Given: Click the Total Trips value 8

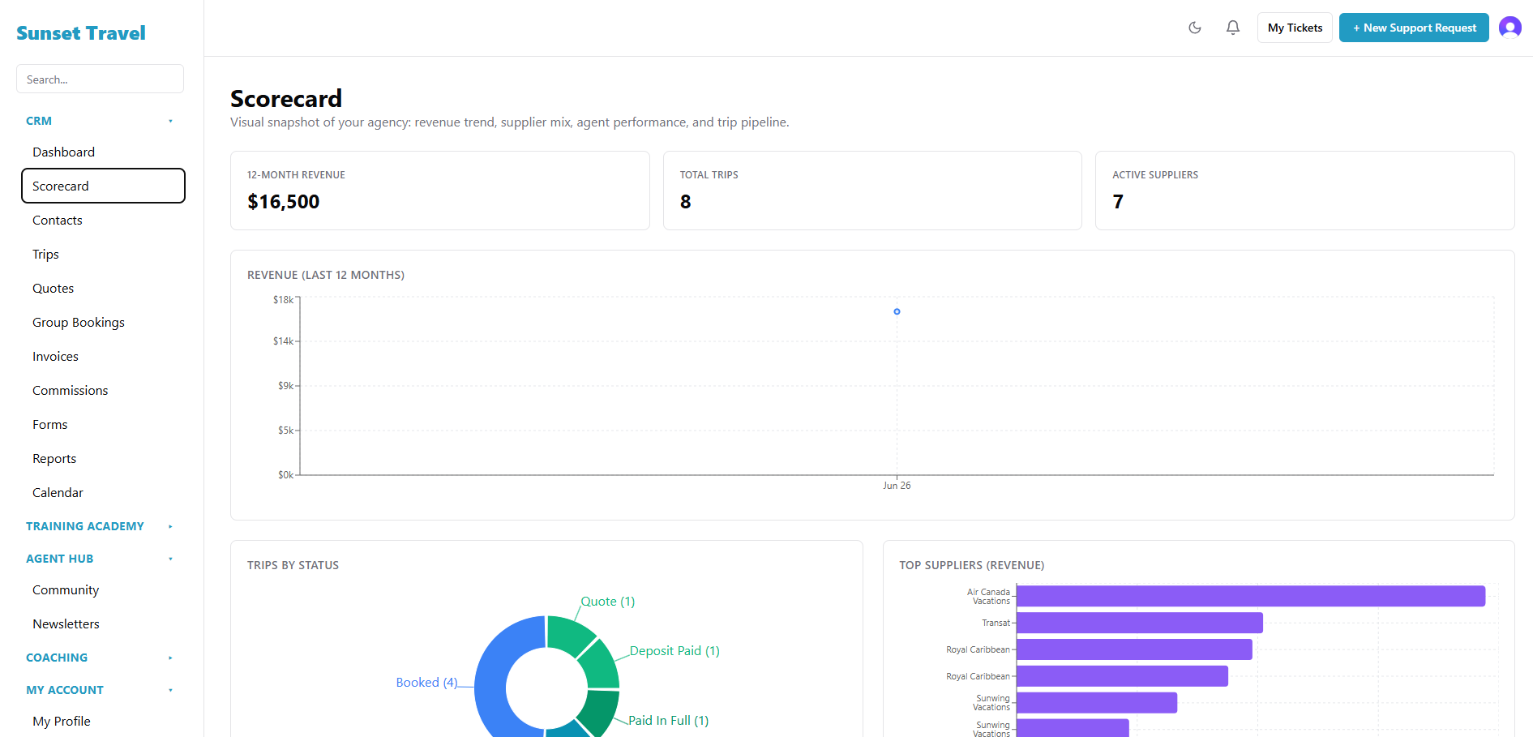Looking at the screenshot, I should point(686,202).
